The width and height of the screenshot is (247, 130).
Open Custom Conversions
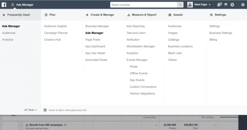[143, 87]
